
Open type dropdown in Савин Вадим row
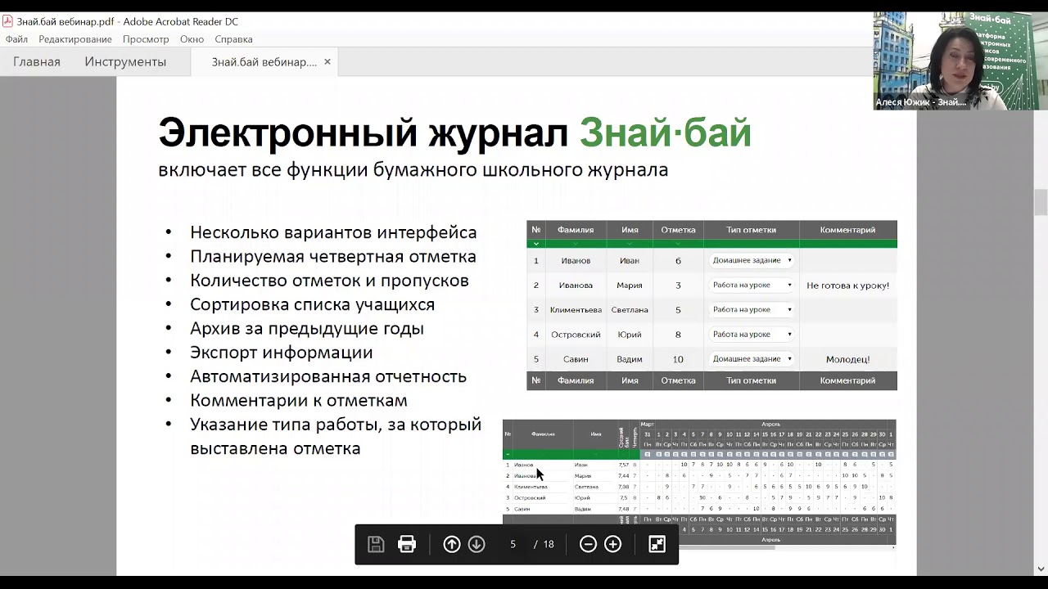(x=752, y=358)
